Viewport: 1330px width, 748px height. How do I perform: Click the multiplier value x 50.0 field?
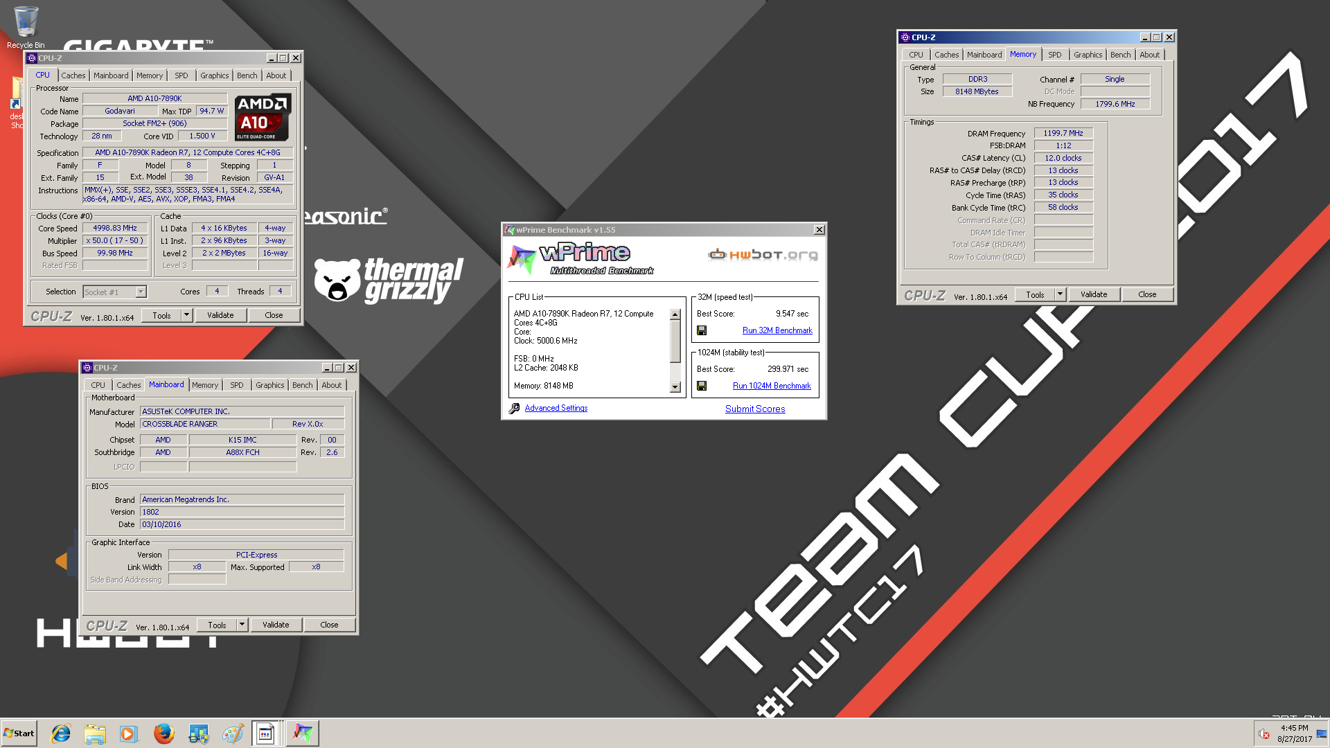(115, 240)
